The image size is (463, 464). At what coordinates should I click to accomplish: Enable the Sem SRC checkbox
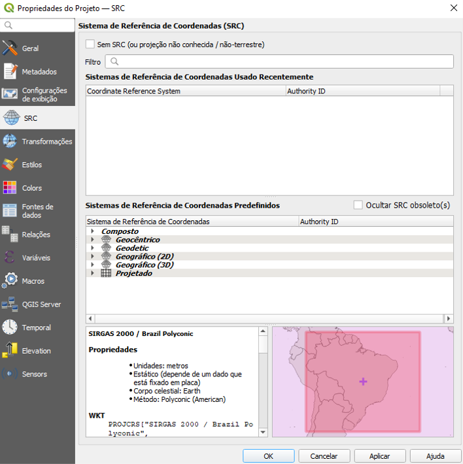[90, 44]
